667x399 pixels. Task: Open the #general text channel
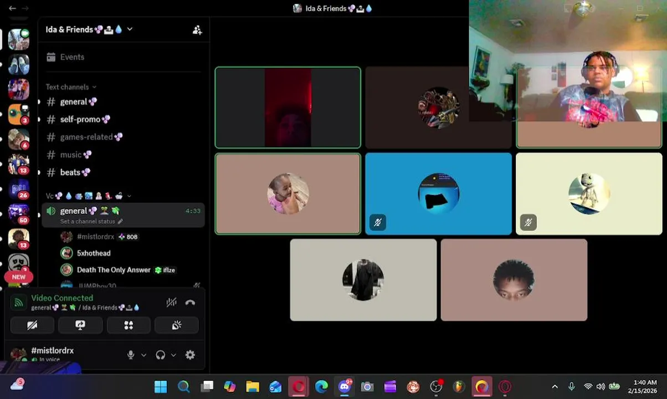pyautogui.click(x=123, y=102)
